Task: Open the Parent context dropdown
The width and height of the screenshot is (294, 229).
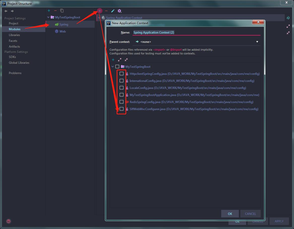Action: (x=196, y=42)
